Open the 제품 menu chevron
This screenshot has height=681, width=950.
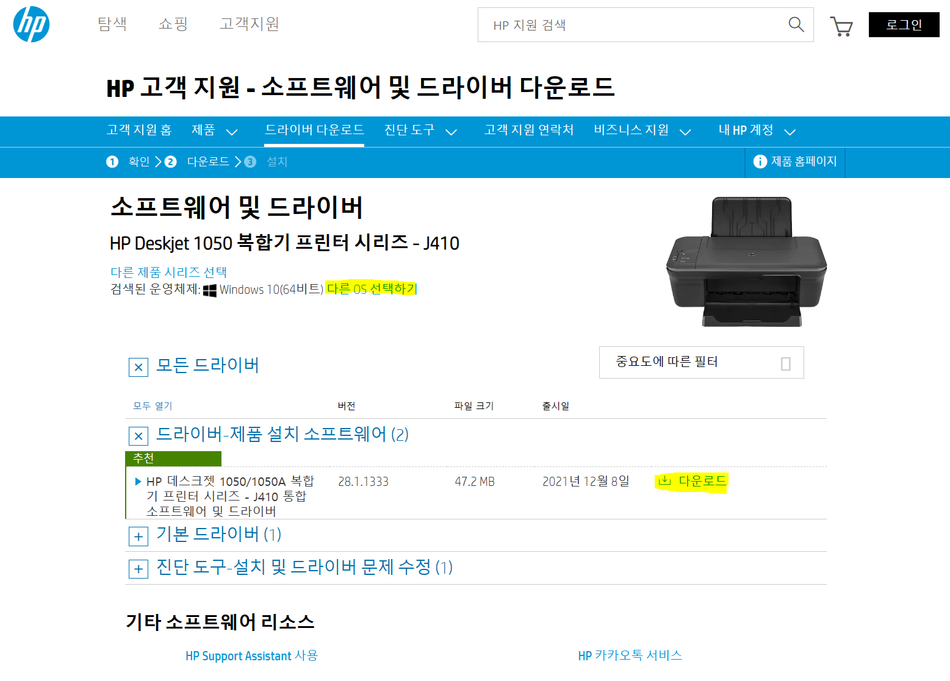tap(232, 132)
